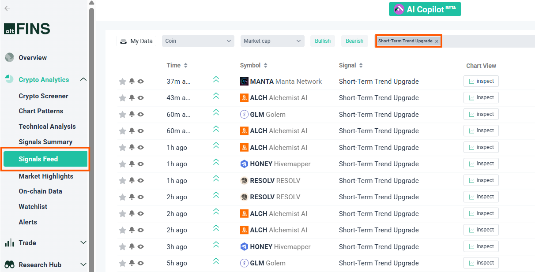535x272 pixels.
Task: Click the altFINS logo
Action: (x=27, y=29)
